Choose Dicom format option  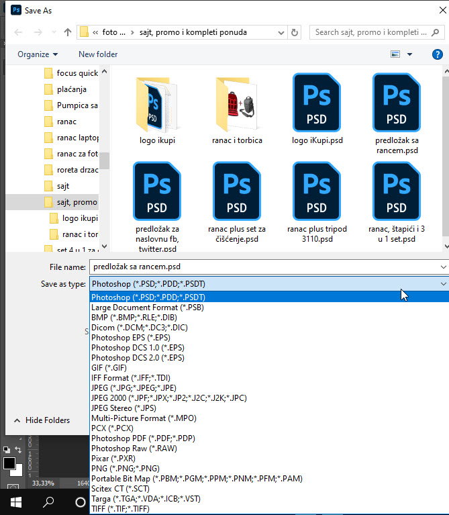pos(269,328)
